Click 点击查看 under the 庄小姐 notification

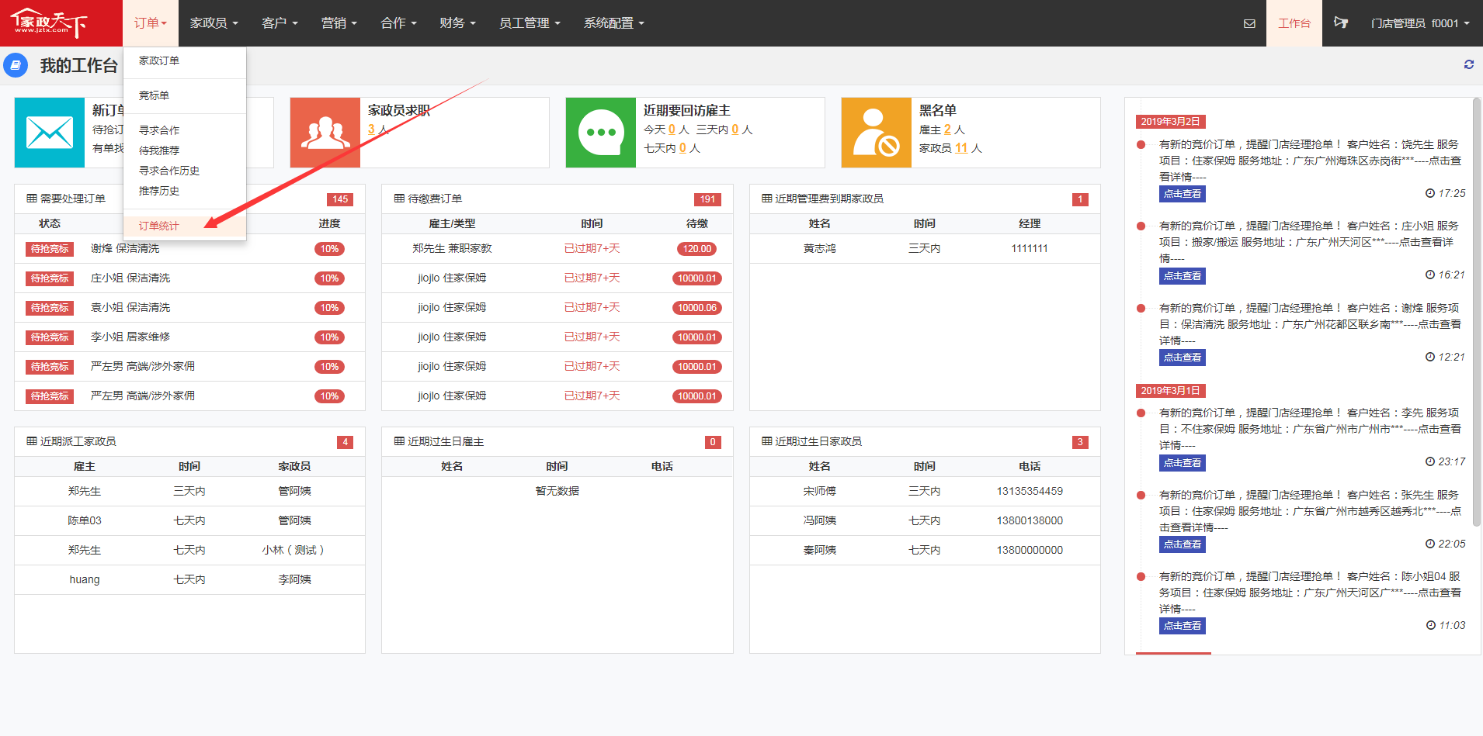1183,276
